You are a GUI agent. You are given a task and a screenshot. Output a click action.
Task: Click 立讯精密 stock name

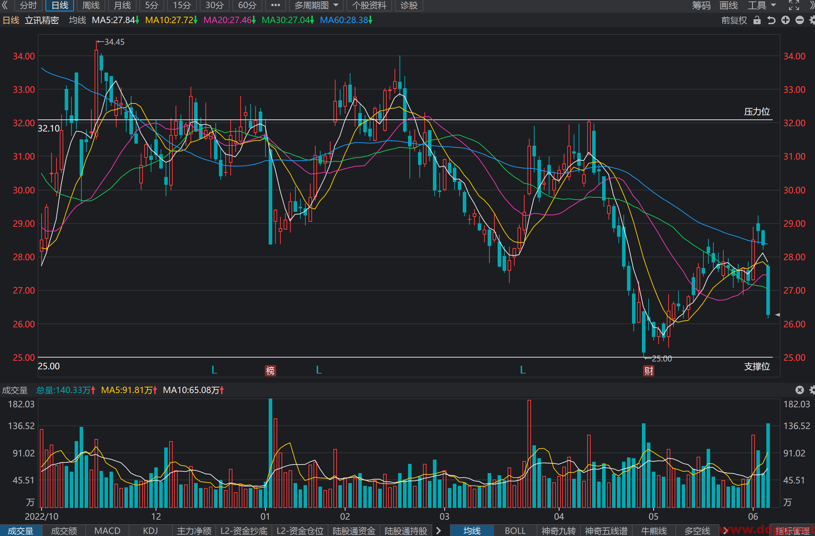[x=42, y=20]
